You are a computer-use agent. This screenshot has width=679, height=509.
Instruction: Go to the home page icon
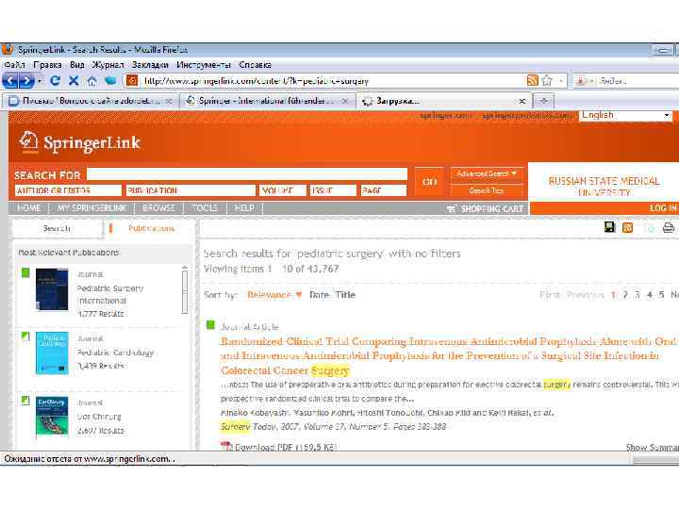(x=91, y=80)
